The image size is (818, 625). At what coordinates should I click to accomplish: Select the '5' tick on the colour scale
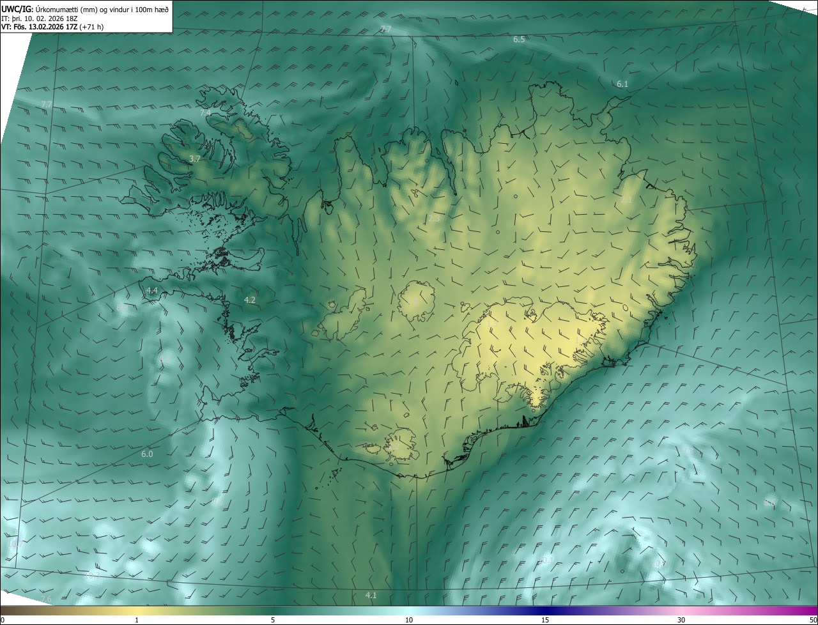pyautogui.click(x=273, y=620)
